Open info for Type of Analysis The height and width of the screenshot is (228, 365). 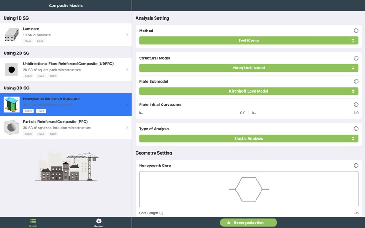coord(356,129)
